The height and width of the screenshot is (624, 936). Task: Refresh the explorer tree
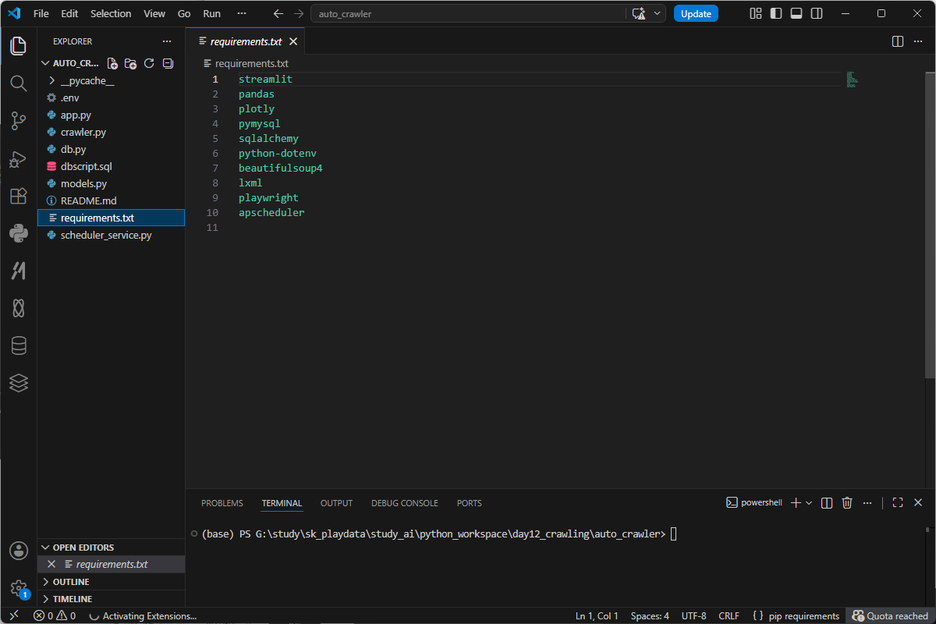coord(149,63)
